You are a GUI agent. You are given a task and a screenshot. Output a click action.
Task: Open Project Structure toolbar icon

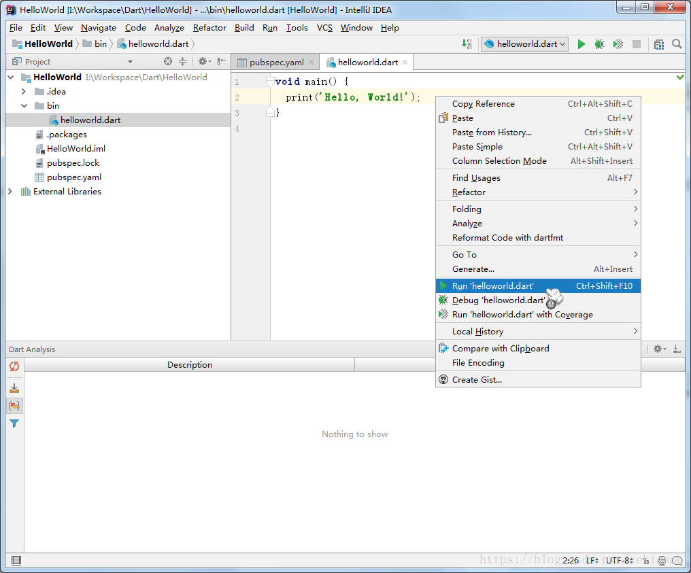pos(659,44)
